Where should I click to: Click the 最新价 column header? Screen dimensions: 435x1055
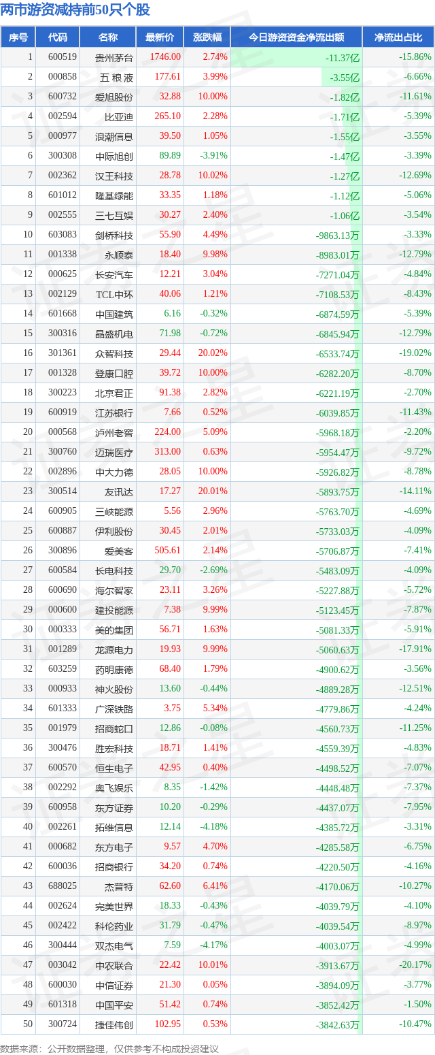160,37
